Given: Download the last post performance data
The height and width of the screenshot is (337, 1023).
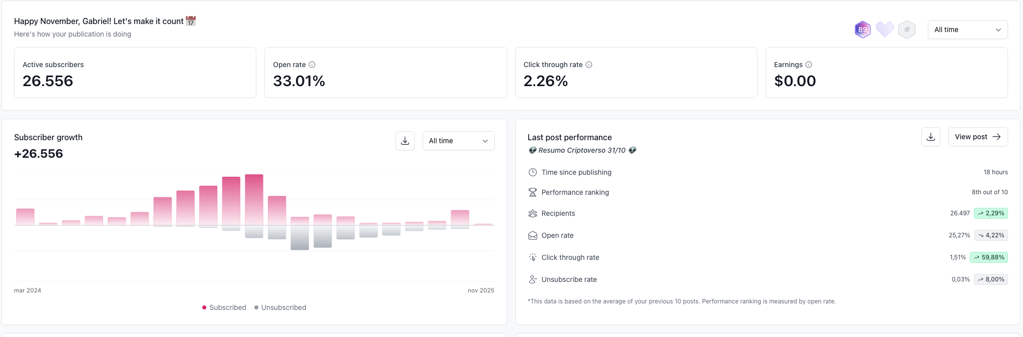Looking at the screenshot, I should 930,137.
